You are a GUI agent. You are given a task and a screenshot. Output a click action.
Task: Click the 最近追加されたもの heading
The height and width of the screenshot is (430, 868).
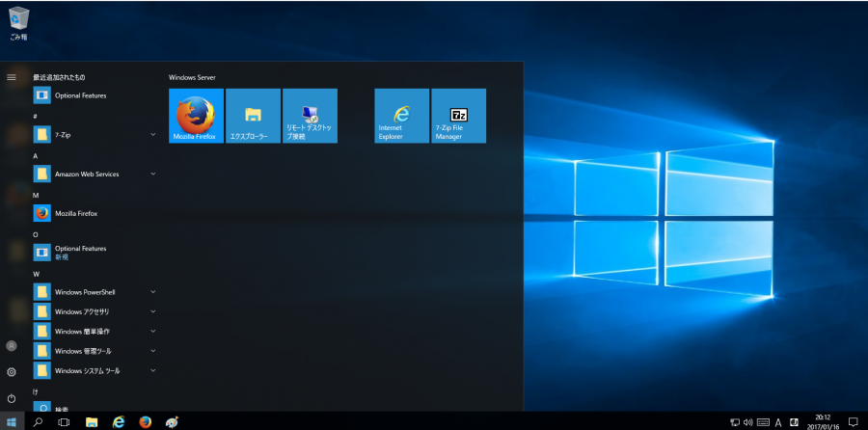[x=59, y=77]
